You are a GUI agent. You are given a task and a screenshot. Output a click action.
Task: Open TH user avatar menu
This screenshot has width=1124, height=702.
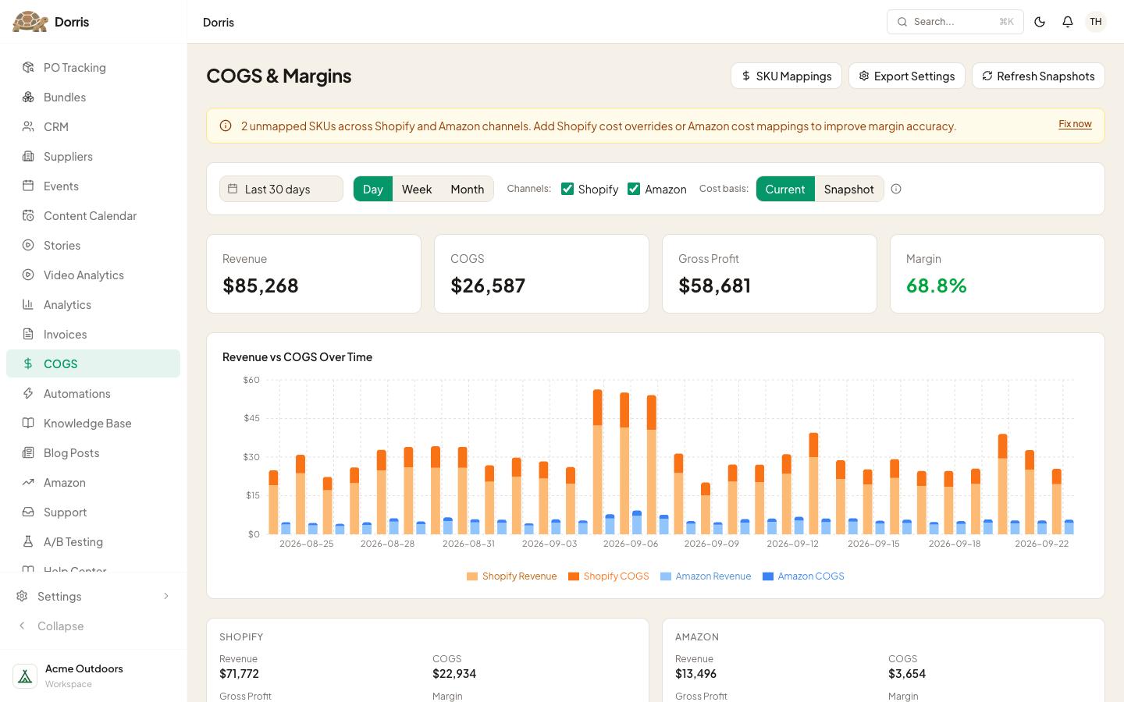(x=1096, y=22)
